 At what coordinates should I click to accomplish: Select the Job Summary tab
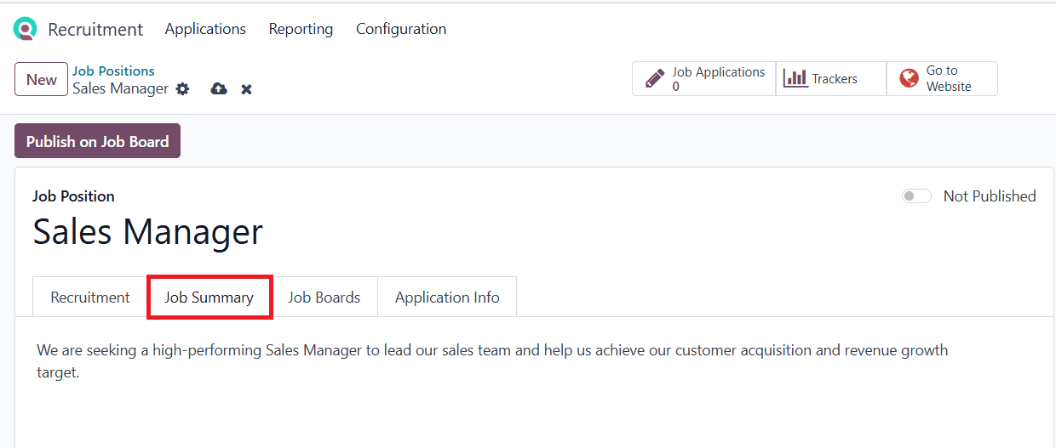209,297
